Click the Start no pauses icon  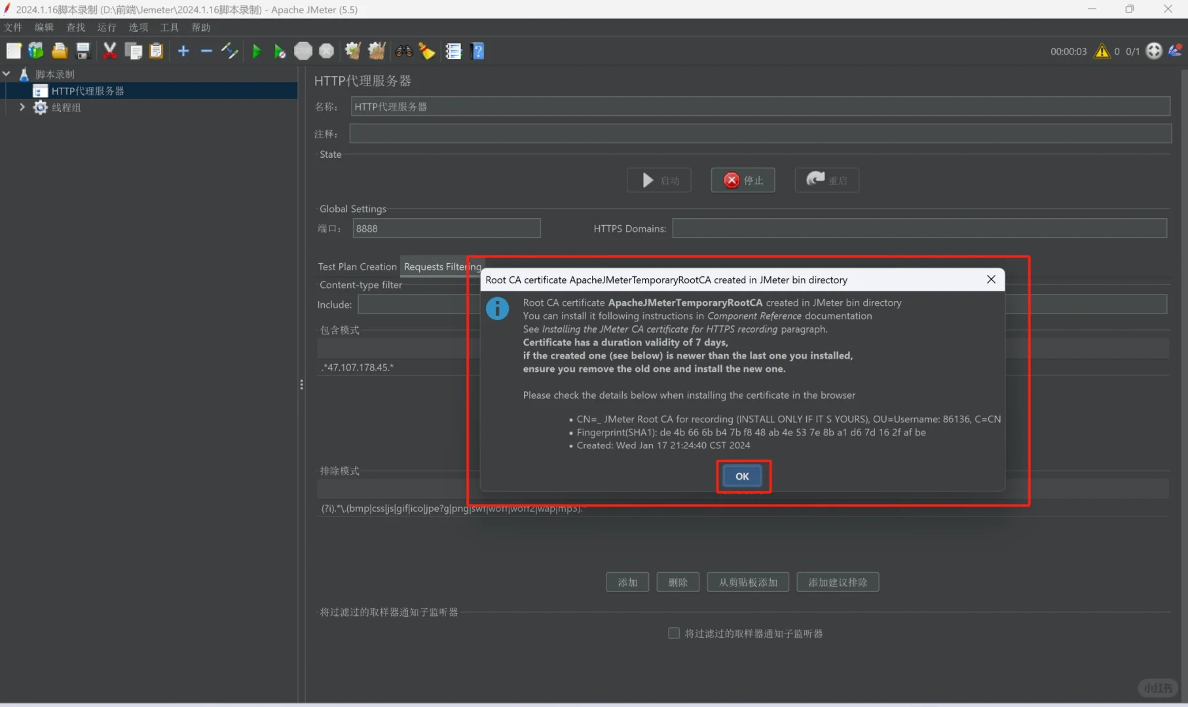pyautogui.click(x=280, y=51)
